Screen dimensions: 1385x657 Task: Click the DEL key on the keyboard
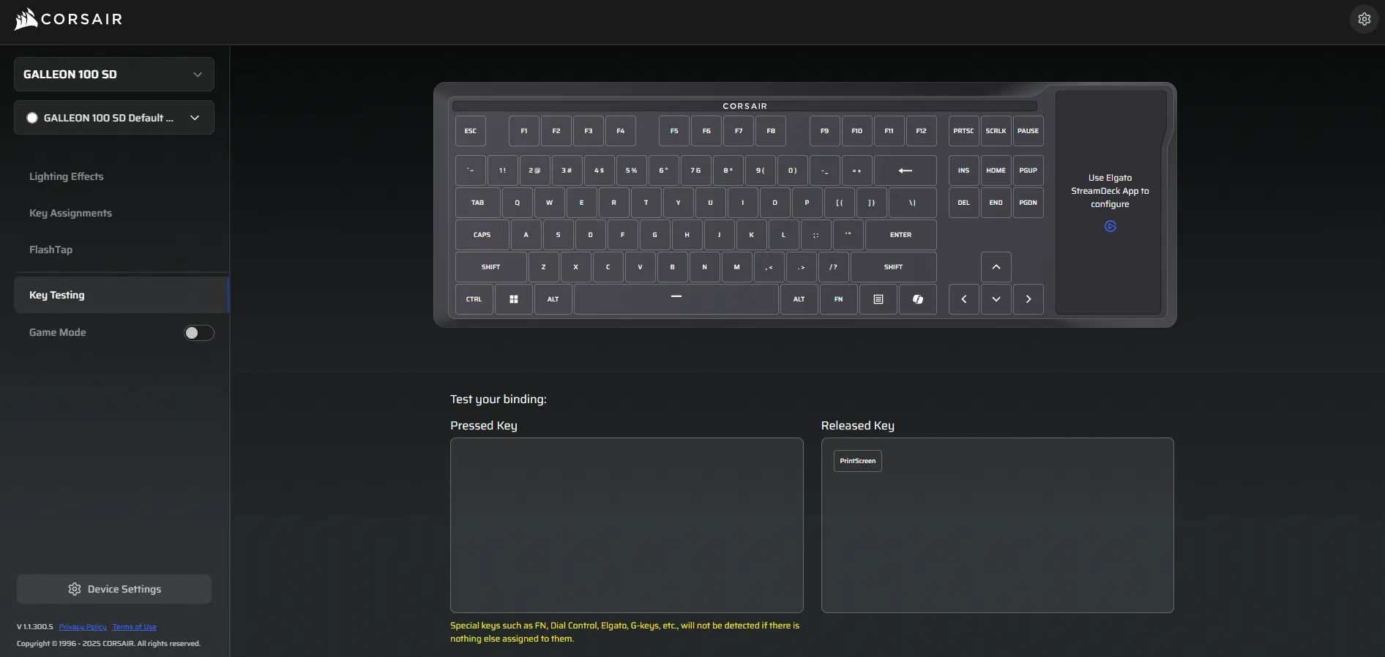coord(964,203)
